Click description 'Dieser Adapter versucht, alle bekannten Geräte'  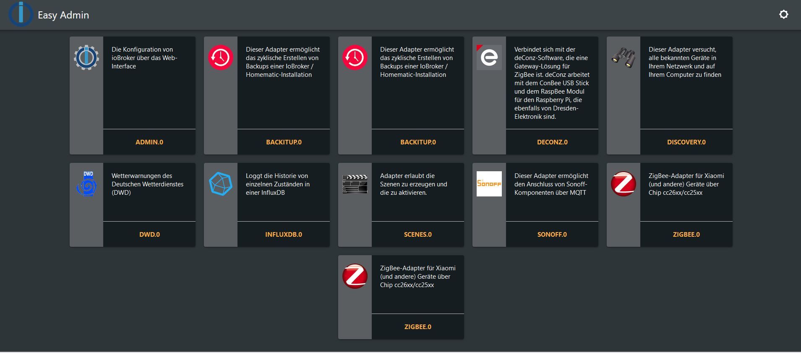pyautogui.click(x=685, y=62)
